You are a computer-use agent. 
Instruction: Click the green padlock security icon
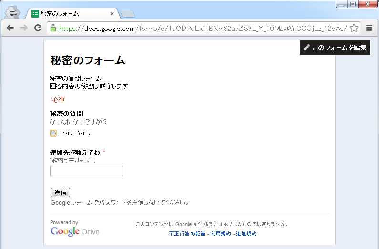pos(53,28)
